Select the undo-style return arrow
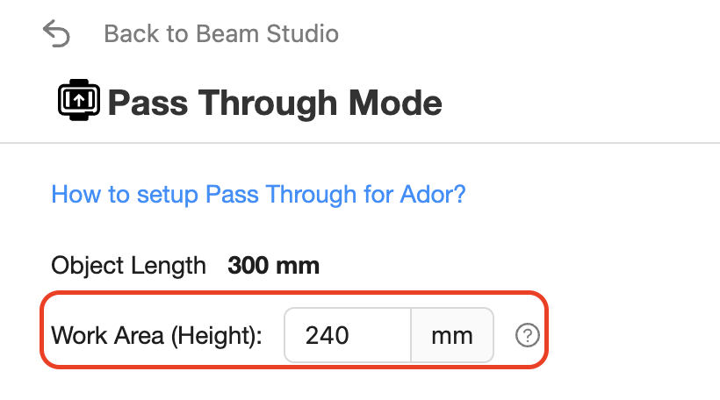 click(x=56, y=33)
